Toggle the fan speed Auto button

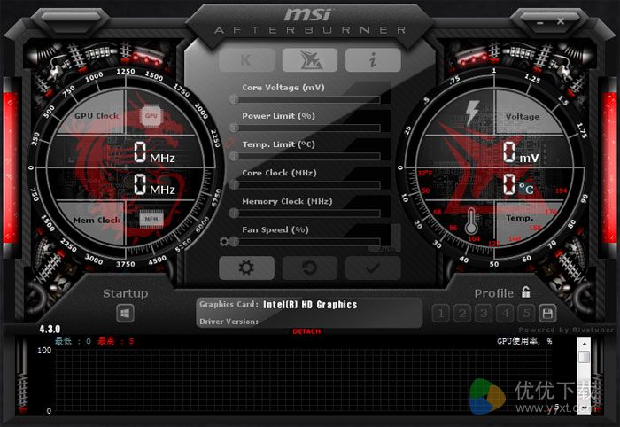pos(386,249)
